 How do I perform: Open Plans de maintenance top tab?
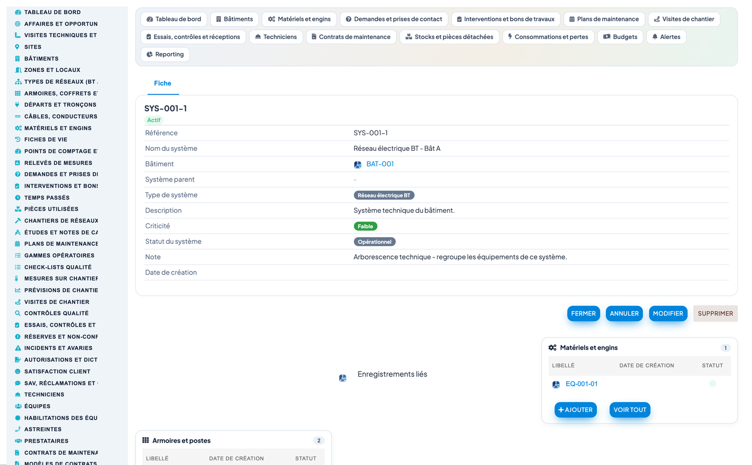click(x=604, y=19)
